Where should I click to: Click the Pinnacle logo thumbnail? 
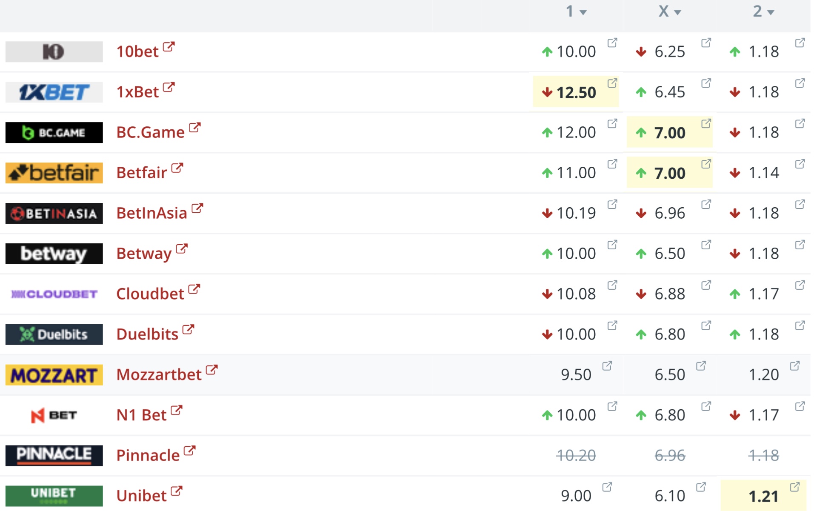click(54, 455)
